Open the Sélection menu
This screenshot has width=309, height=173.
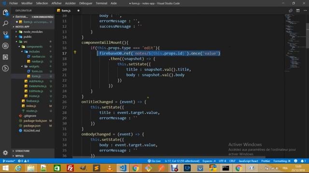(42, 3)
